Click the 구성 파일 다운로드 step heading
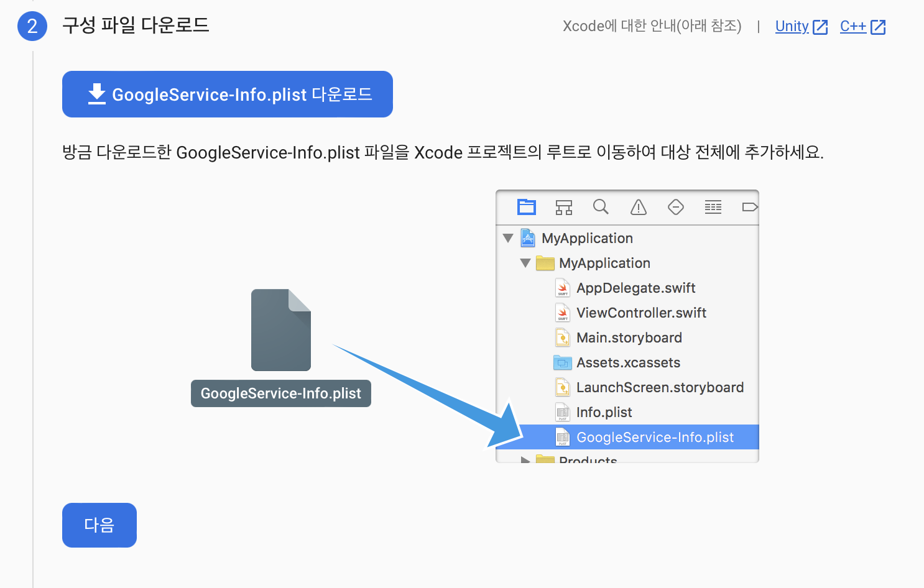The image size is (924, 588). [x=136, y=25]
